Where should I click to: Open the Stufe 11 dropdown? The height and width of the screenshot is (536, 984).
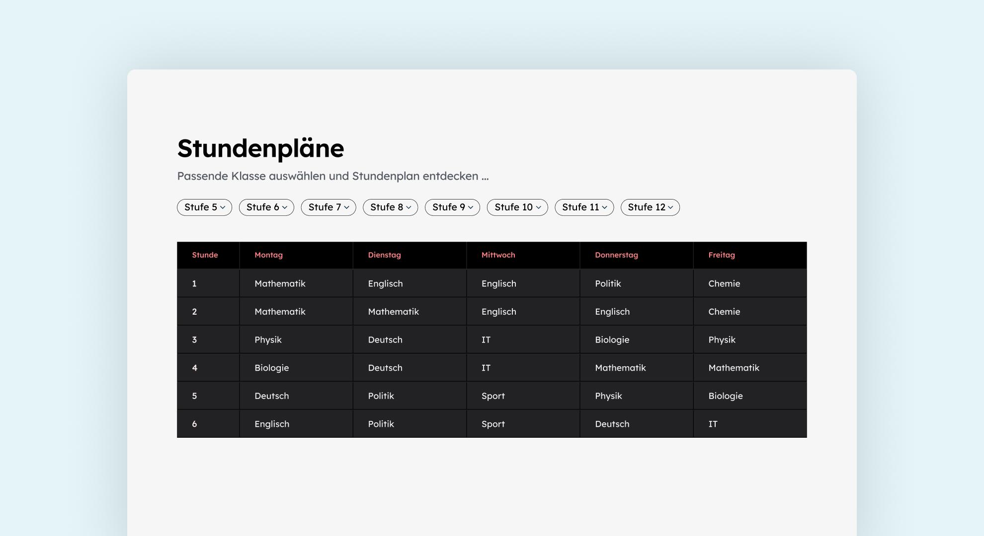(584, 207)
